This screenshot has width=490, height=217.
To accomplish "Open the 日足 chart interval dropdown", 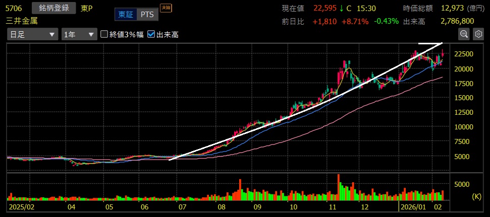I will (x=32, y=34).
